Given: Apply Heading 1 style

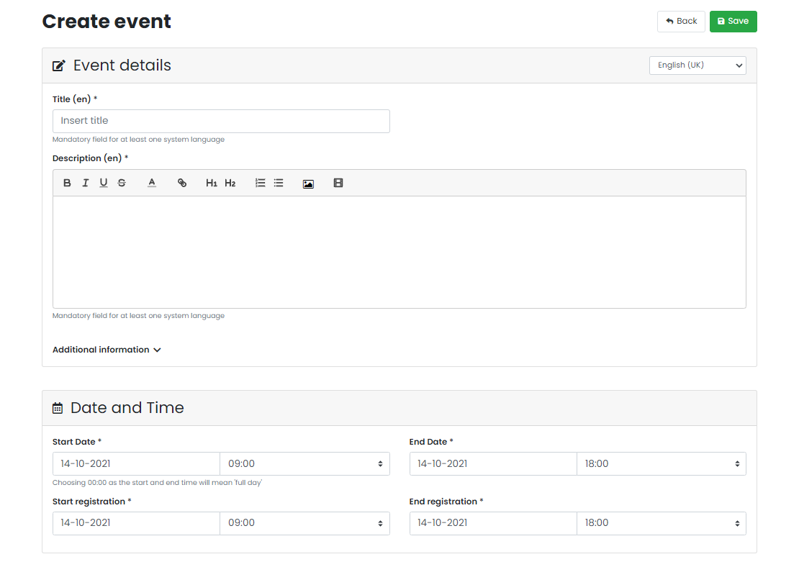Looking at the screenshot, I should point(211,183).
